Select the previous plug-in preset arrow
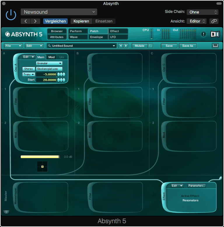 point(26,21)
